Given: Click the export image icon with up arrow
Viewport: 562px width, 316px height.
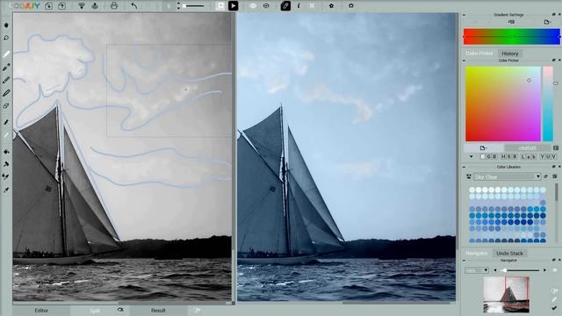Looking at the screenshot, I should click(62, 6).
